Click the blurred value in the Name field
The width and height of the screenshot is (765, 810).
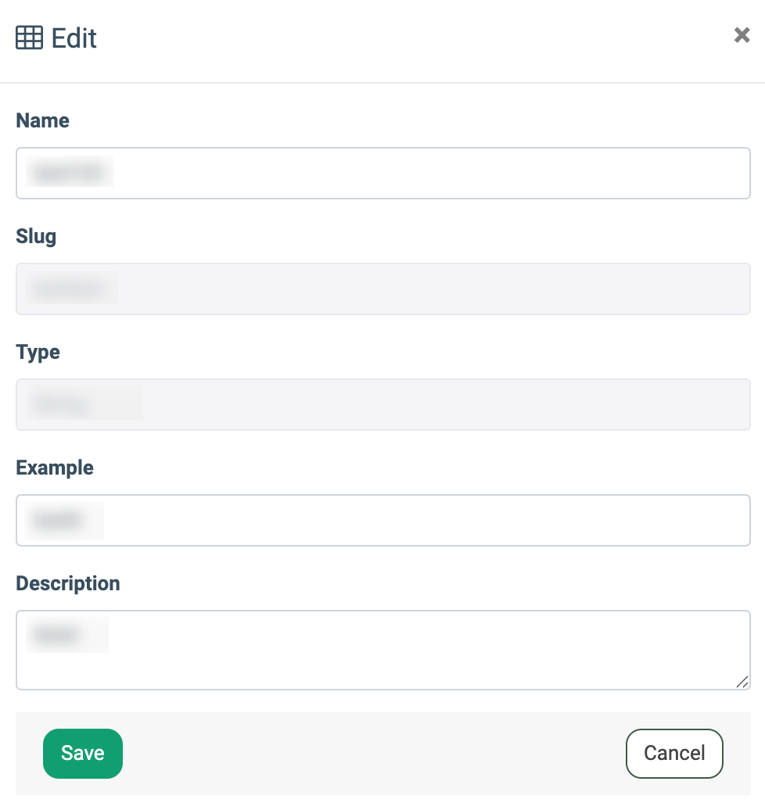(70, 172)
